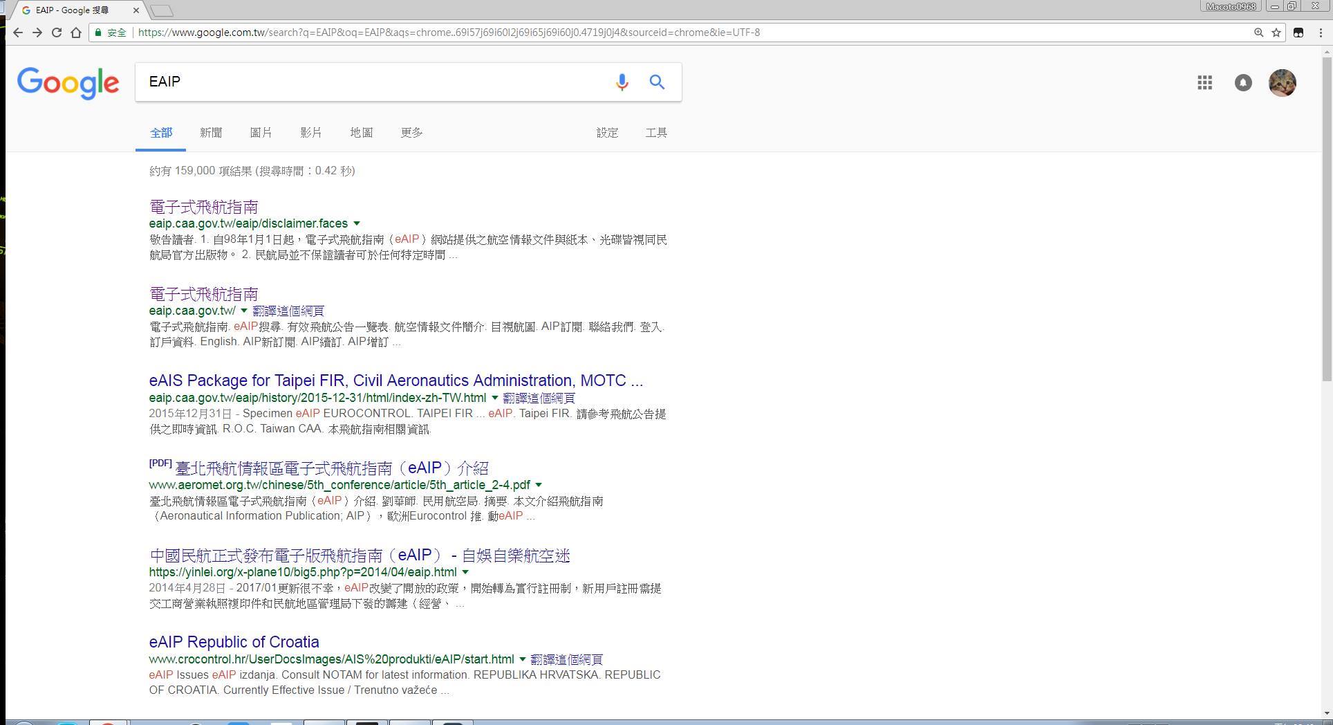
Task: Click the Google logo
Action: pos(68,84)
